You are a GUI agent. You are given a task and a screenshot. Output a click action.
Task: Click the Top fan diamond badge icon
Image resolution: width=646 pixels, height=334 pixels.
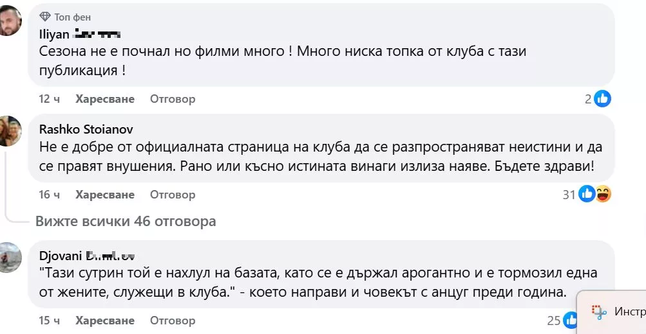(45, 17)
